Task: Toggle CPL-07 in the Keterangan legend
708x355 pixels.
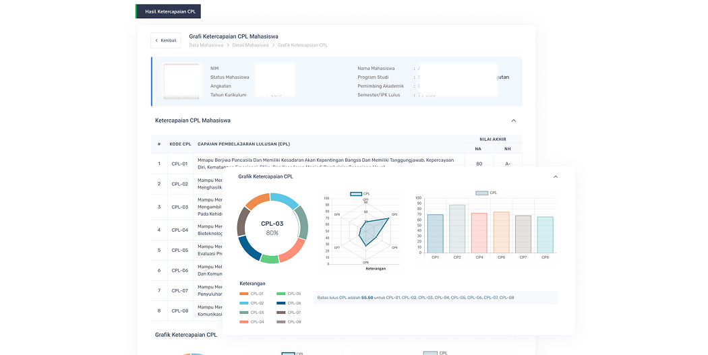Action: pyautogui.click(x=289, y=313)
